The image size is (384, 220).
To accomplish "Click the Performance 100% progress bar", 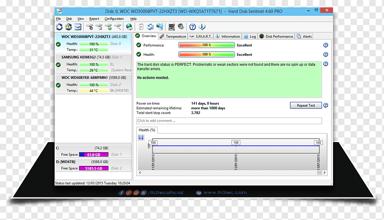I will (207, 45).
